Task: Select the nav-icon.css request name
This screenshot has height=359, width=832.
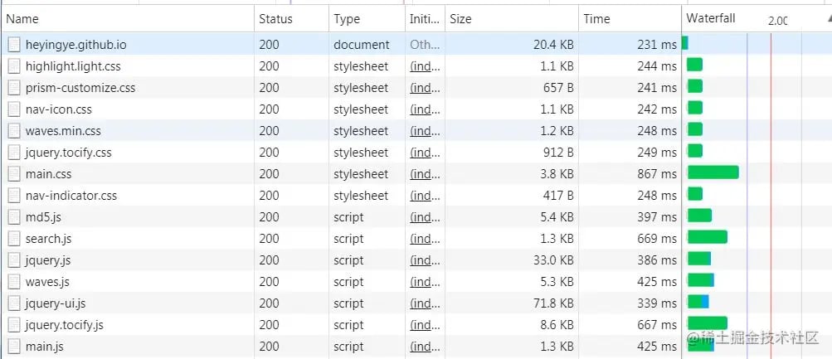Action: 58,109
